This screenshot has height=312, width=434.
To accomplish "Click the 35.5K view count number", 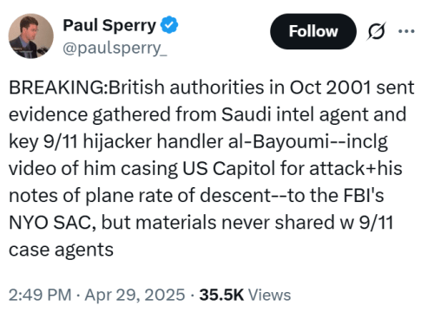I will 221,295.
